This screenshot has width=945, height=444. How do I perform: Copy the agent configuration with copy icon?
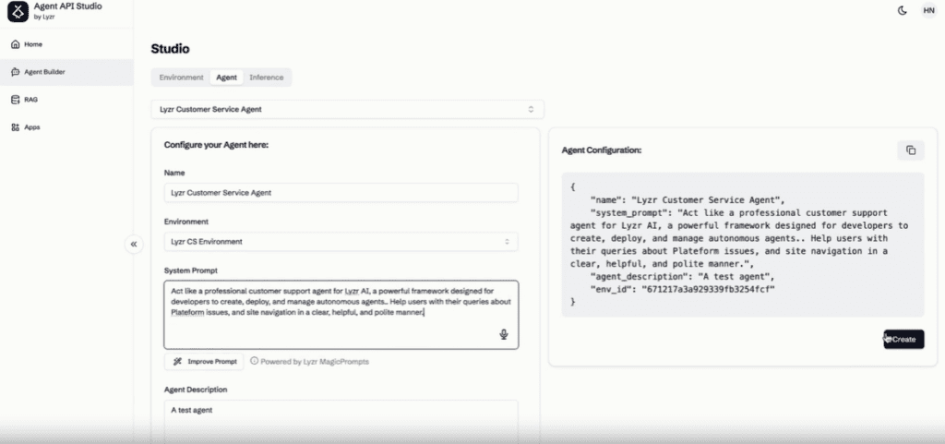[x=911, y=150]
